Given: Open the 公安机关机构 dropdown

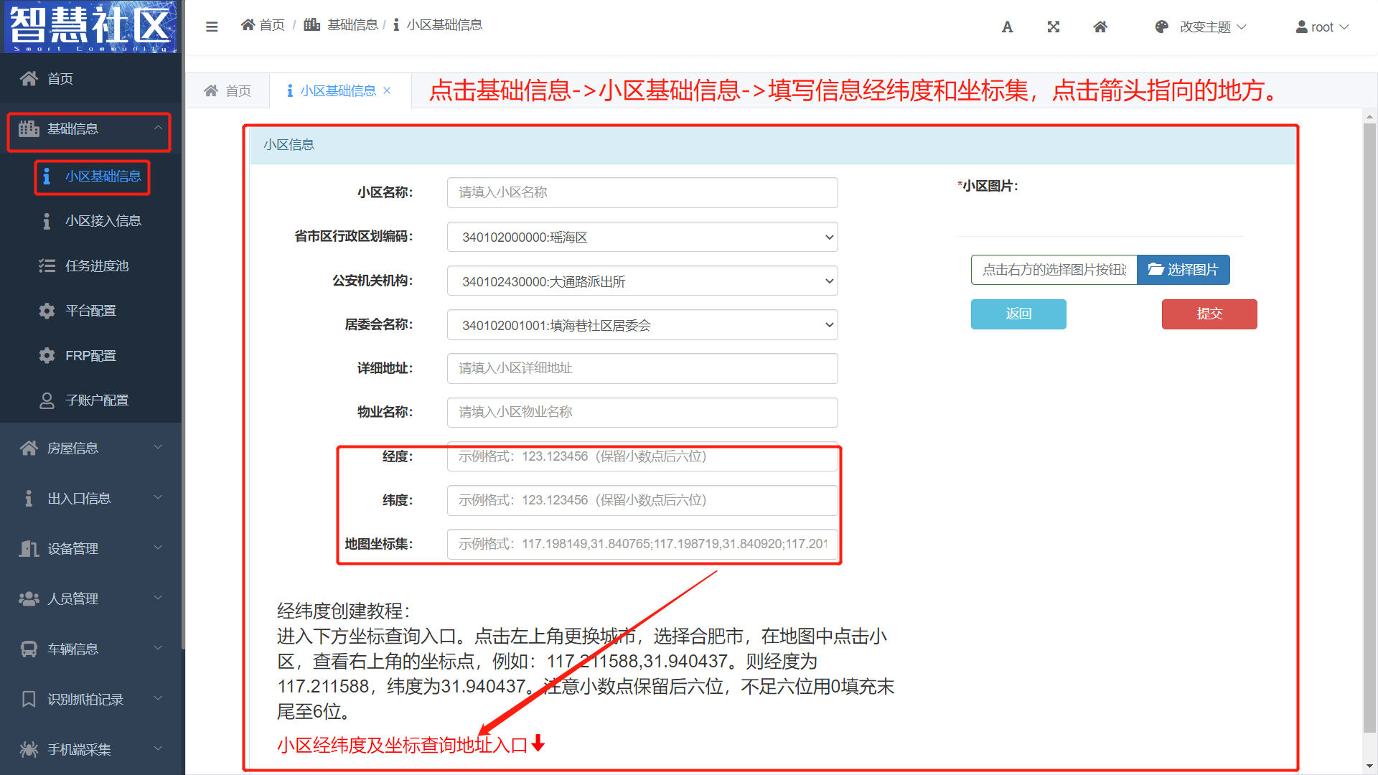Looking at the screenshot, I should [x=642, y=281].
